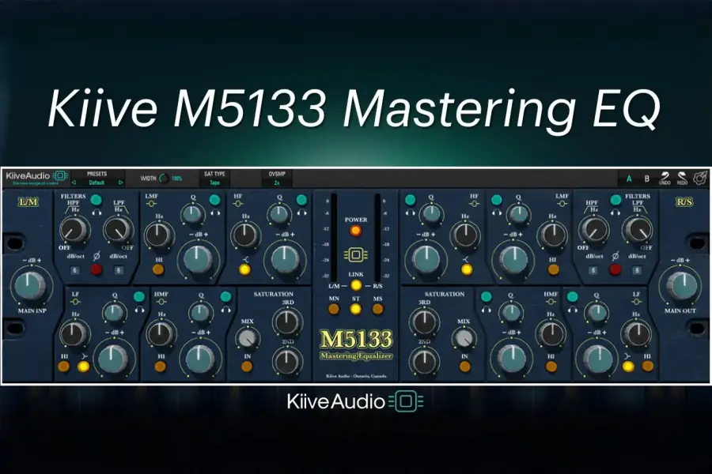This screenshot has width=712, height=474.
Task: Open OVSMP 2x oversampling selector
Action: (277, 182)
